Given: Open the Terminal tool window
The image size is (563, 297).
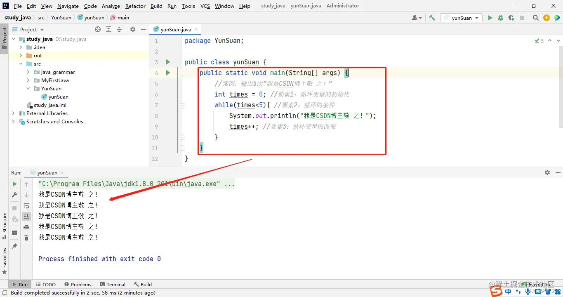Looking at the screenshot, I should pos(112,284).
